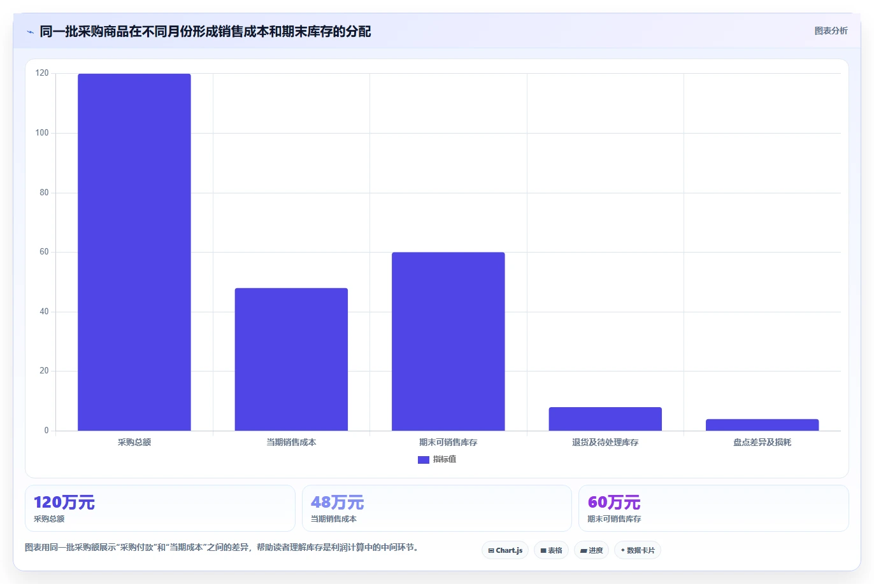This screenshot has width=874, height=584.
Task: Click the 采购总额 bar in the chart
Action: [x=134, y=252]
